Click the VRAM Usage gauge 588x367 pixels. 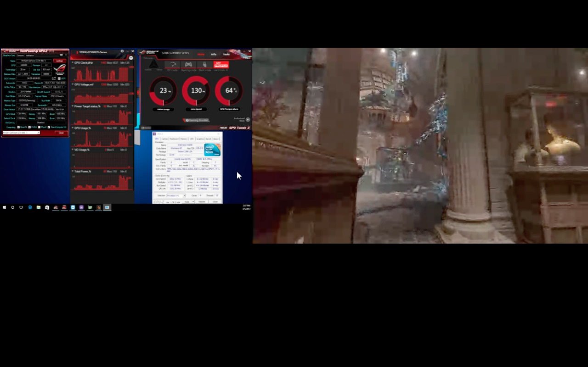click(x=163, y=91)
